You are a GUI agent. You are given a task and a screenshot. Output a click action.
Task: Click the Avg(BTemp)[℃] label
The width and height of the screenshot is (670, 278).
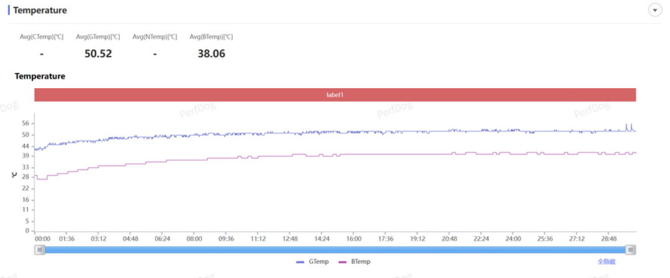click(211, 37)
